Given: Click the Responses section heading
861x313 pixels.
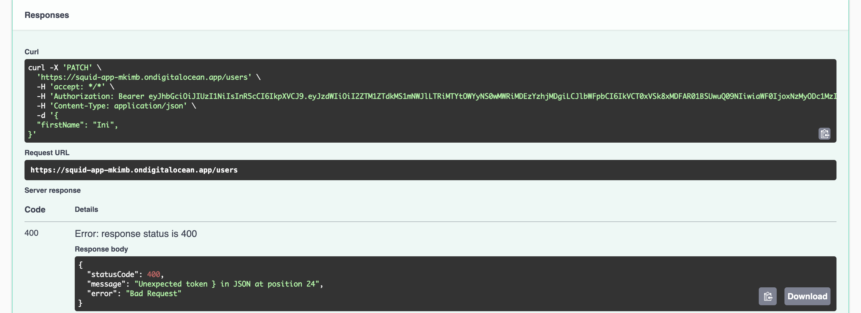Looking at the screenshot, I should click(47, 15).
